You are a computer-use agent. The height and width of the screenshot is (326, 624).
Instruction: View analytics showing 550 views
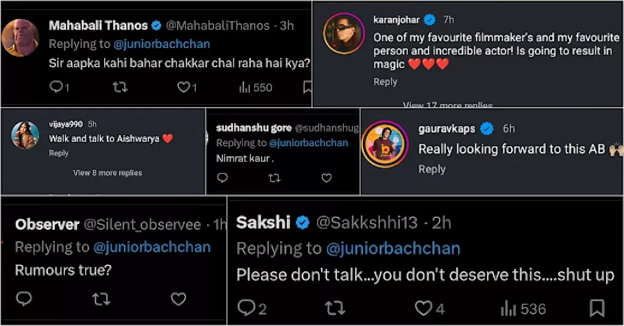pyautogui.click(x=256, y=88)
